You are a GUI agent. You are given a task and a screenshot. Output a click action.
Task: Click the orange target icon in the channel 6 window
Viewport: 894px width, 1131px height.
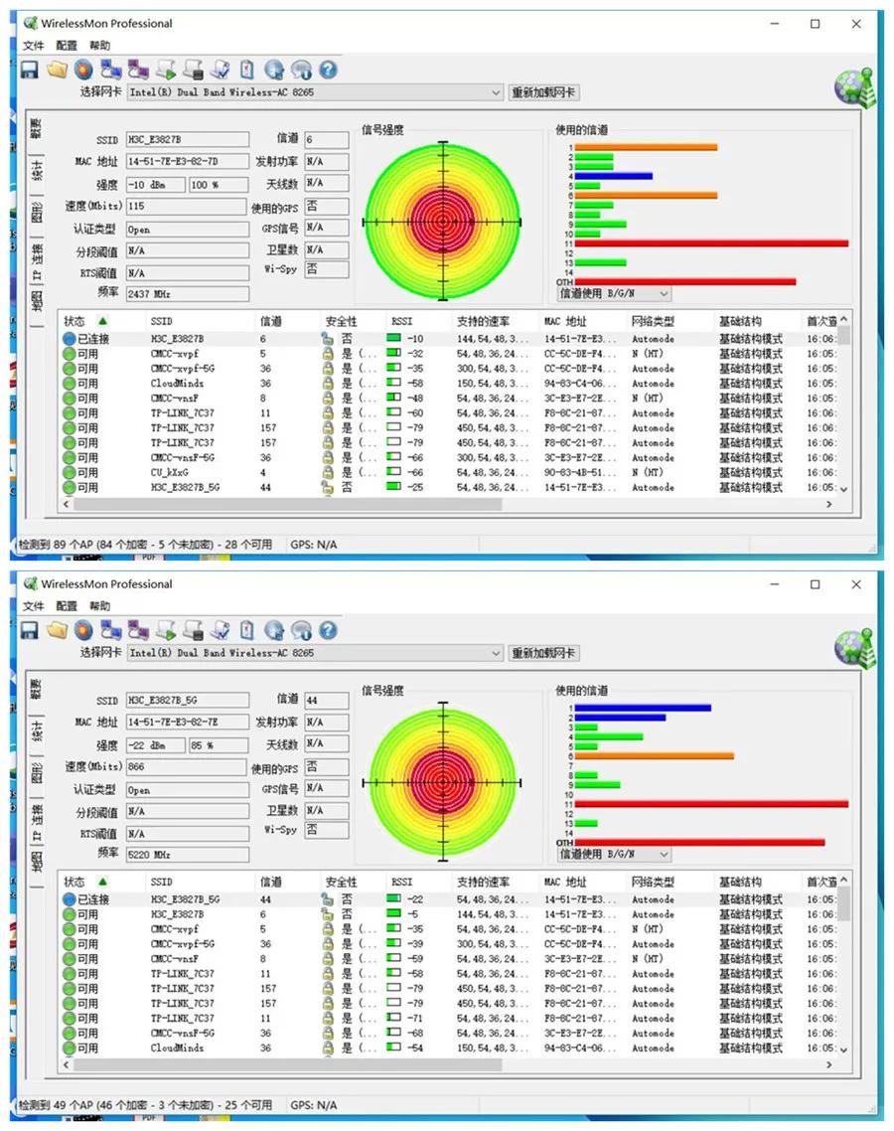pyautogui.click(x=83, y=70)
